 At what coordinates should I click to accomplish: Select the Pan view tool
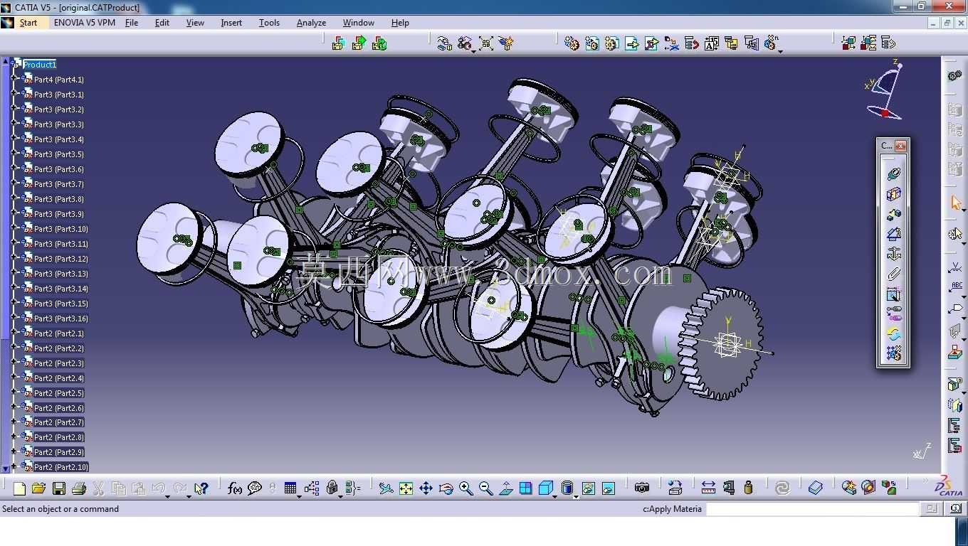426,488
